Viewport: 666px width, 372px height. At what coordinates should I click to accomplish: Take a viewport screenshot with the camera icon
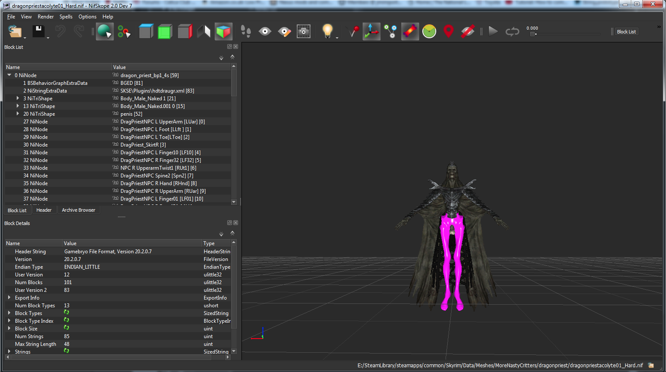(x=304, y=31)
